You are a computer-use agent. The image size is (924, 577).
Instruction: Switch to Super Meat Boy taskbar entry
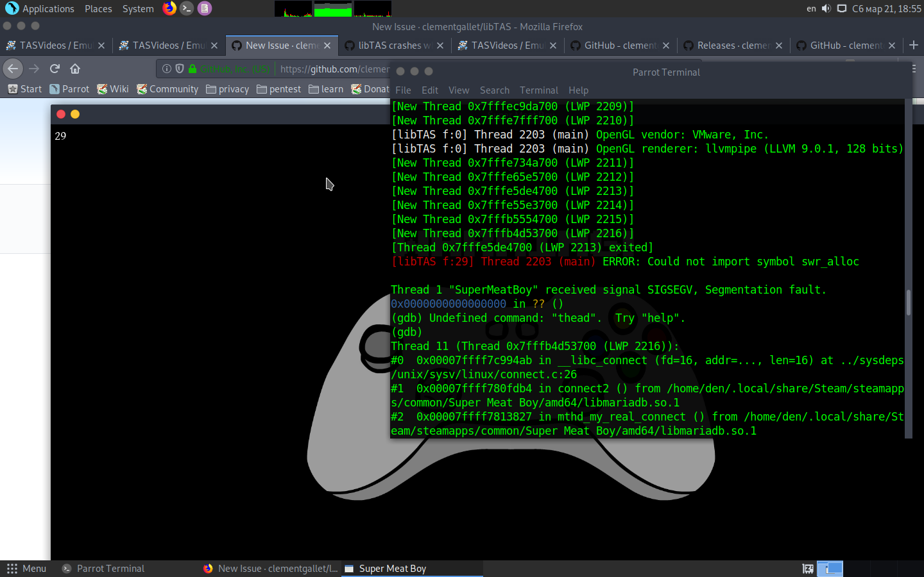[x=412, y=569]
